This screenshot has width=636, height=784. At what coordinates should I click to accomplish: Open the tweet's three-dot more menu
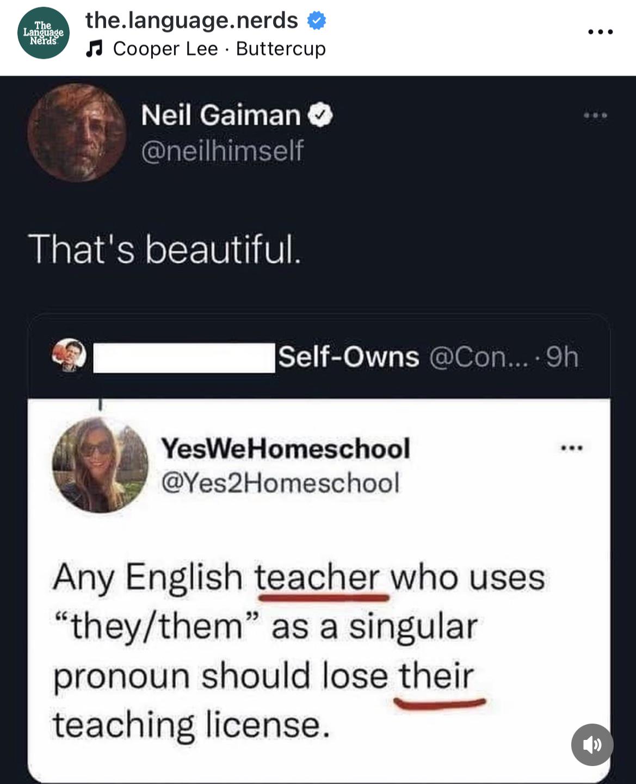click(x=595, y=115)
